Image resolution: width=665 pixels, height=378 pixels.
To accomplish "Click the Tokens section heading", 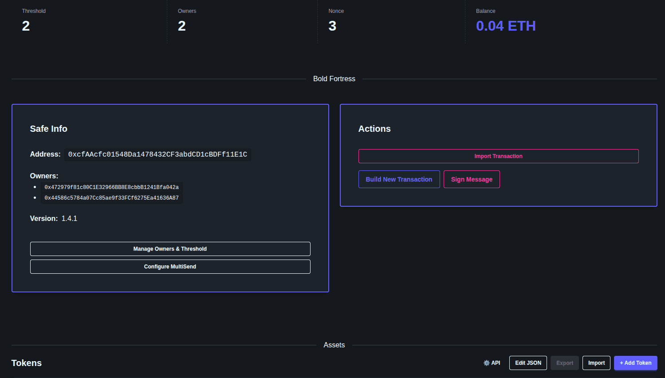I will 26,363.
